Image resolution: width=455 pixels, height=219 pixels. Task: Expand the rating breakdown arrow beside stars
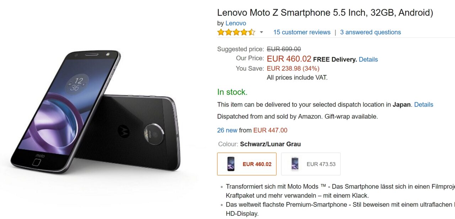(262, 32)
